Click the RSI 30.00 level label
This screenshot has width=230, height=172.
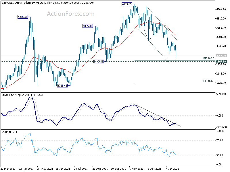coord(220,155)
